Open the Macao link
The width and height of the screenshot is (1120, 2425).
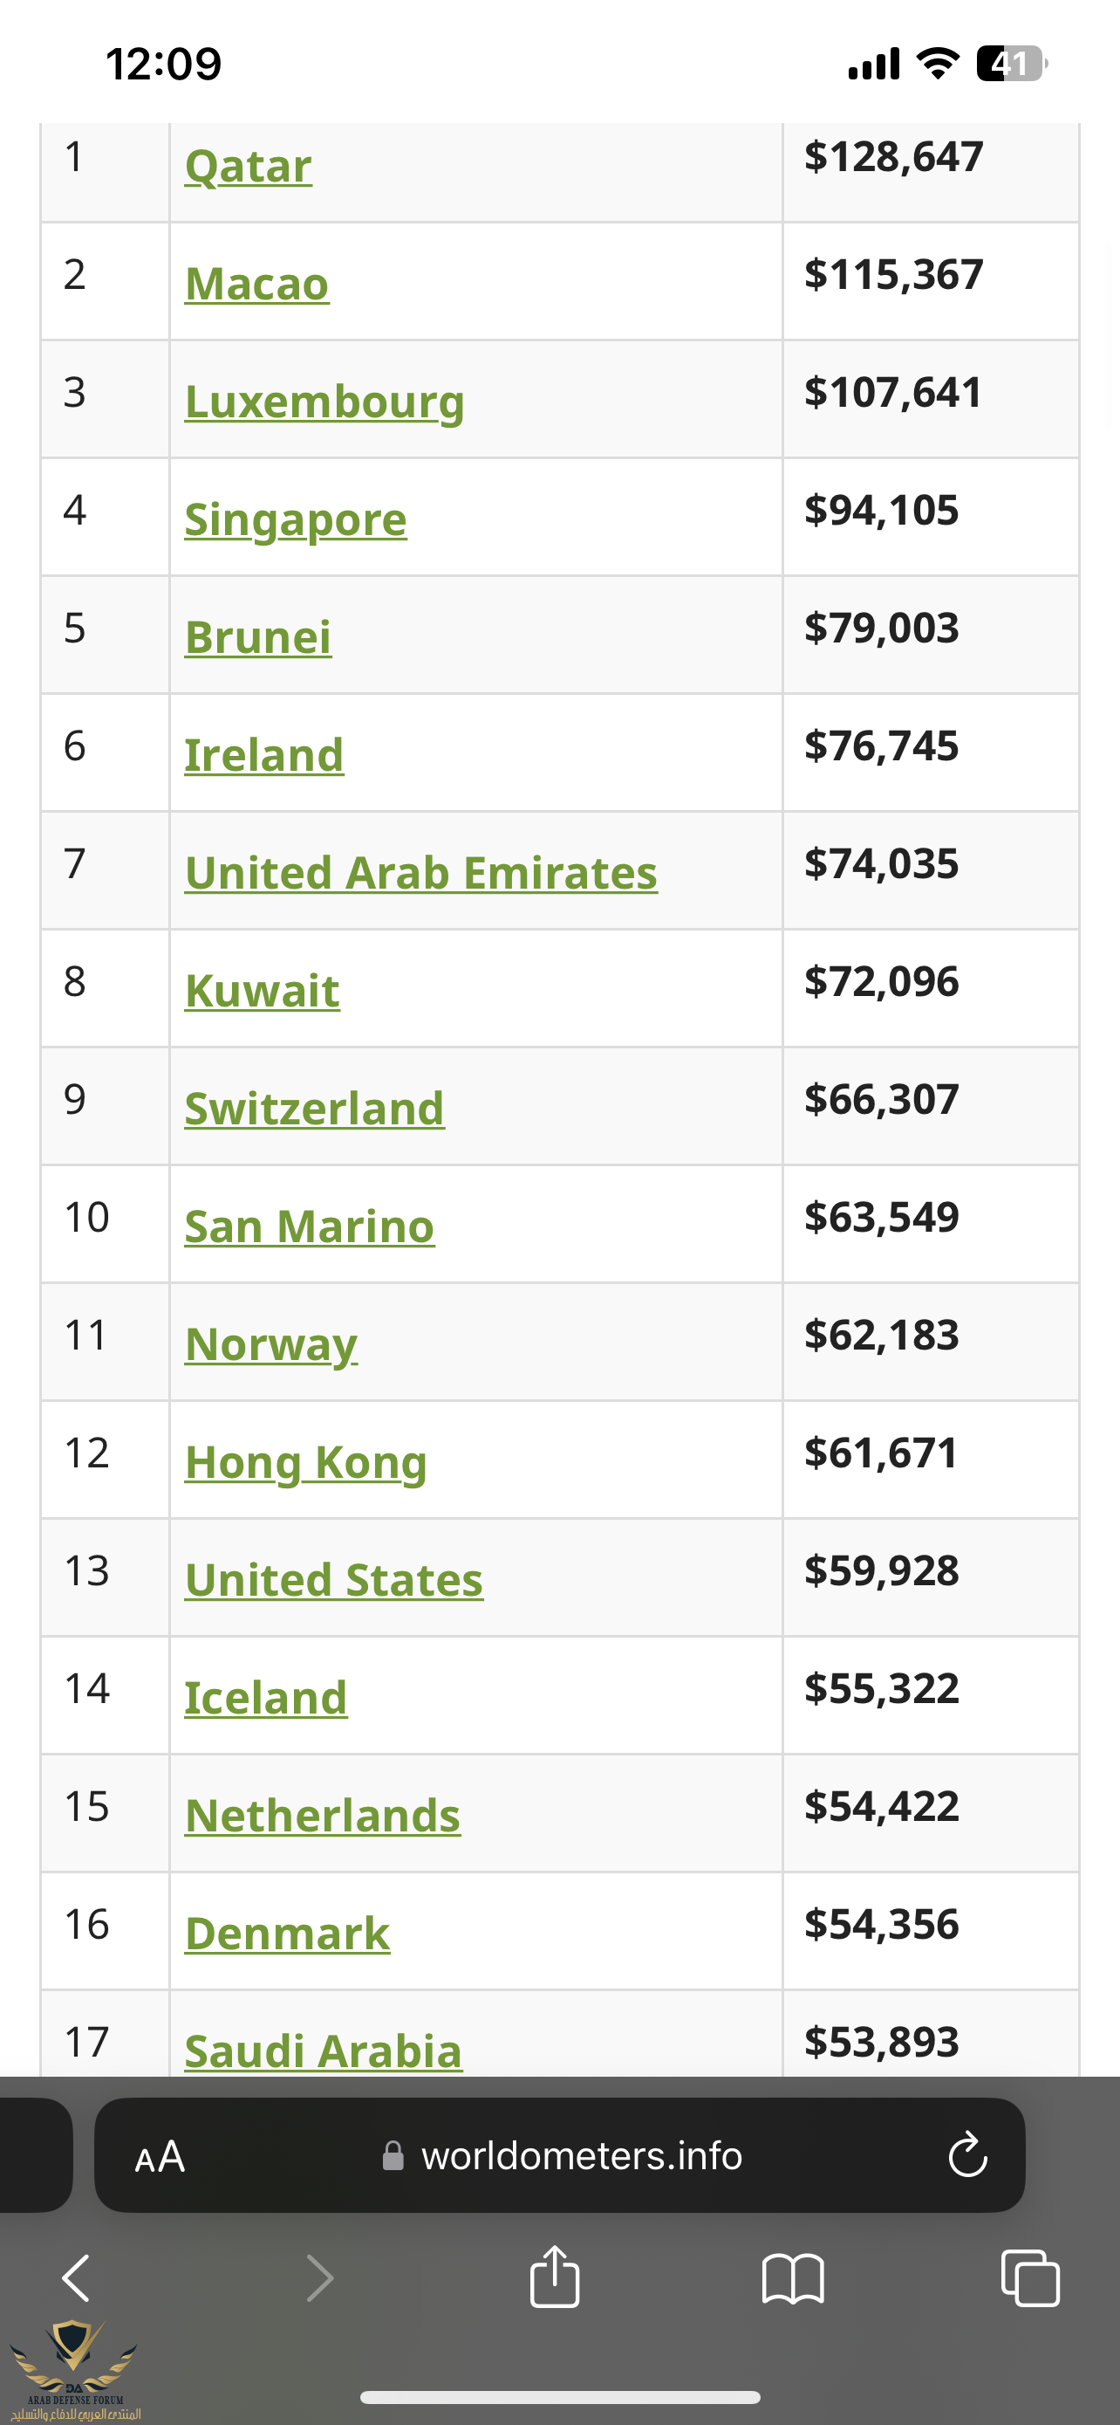click(256, 285)
